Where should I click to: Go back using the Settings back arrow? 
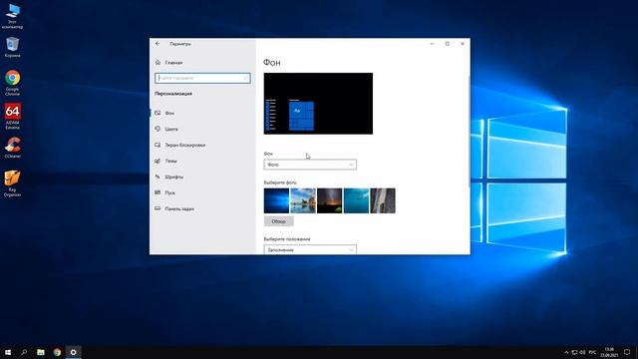tap(158, 44)
